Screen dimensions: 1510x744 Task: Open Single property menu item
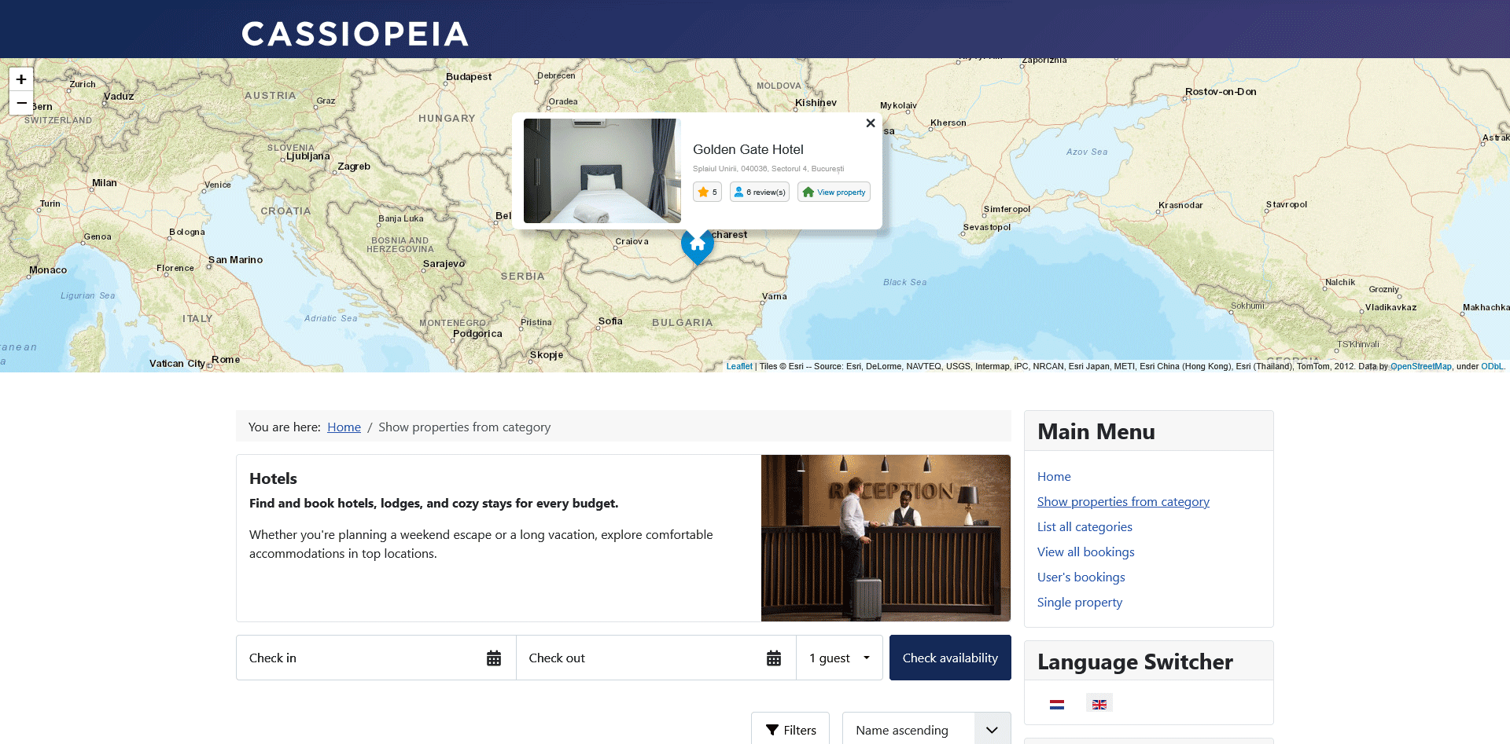pyautogui.click(x=1080, y=602)
